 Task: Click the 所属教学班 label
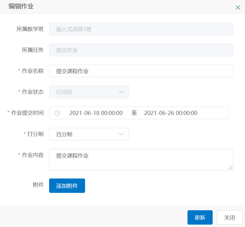(30, 29)
